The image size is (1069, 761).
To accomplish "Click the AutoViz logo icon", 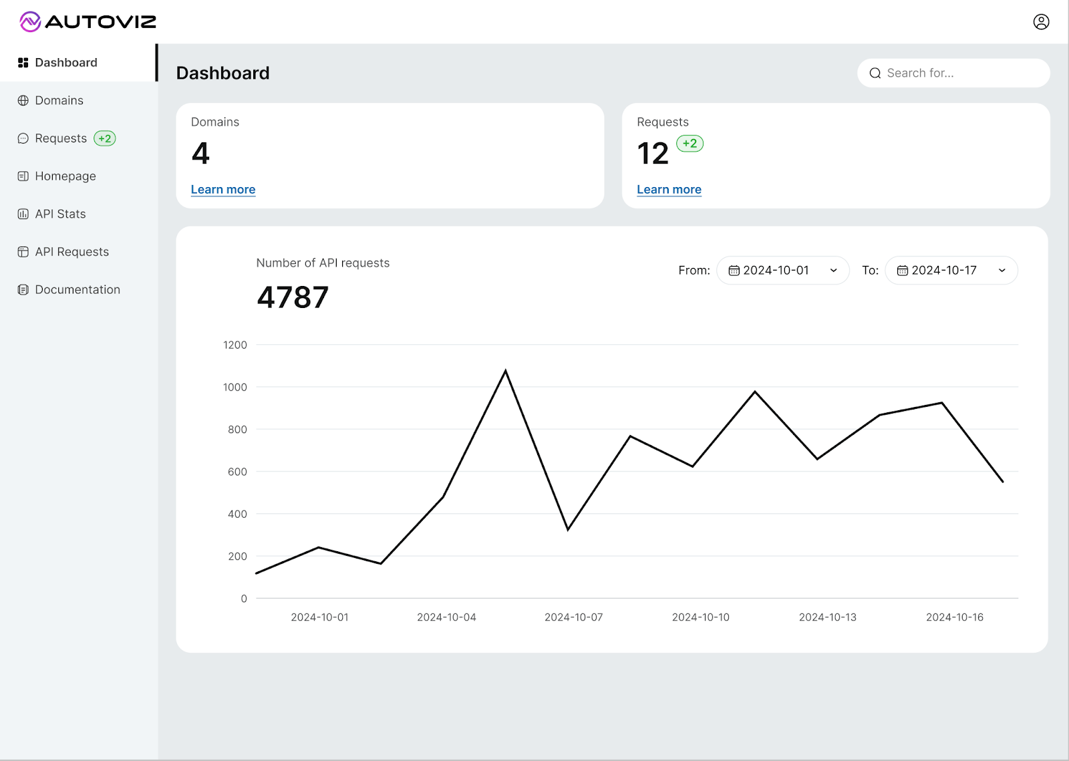I will [x=30, y=22].
